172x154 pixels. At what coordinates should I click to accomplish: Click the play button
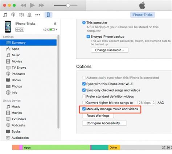coord(32,5)
